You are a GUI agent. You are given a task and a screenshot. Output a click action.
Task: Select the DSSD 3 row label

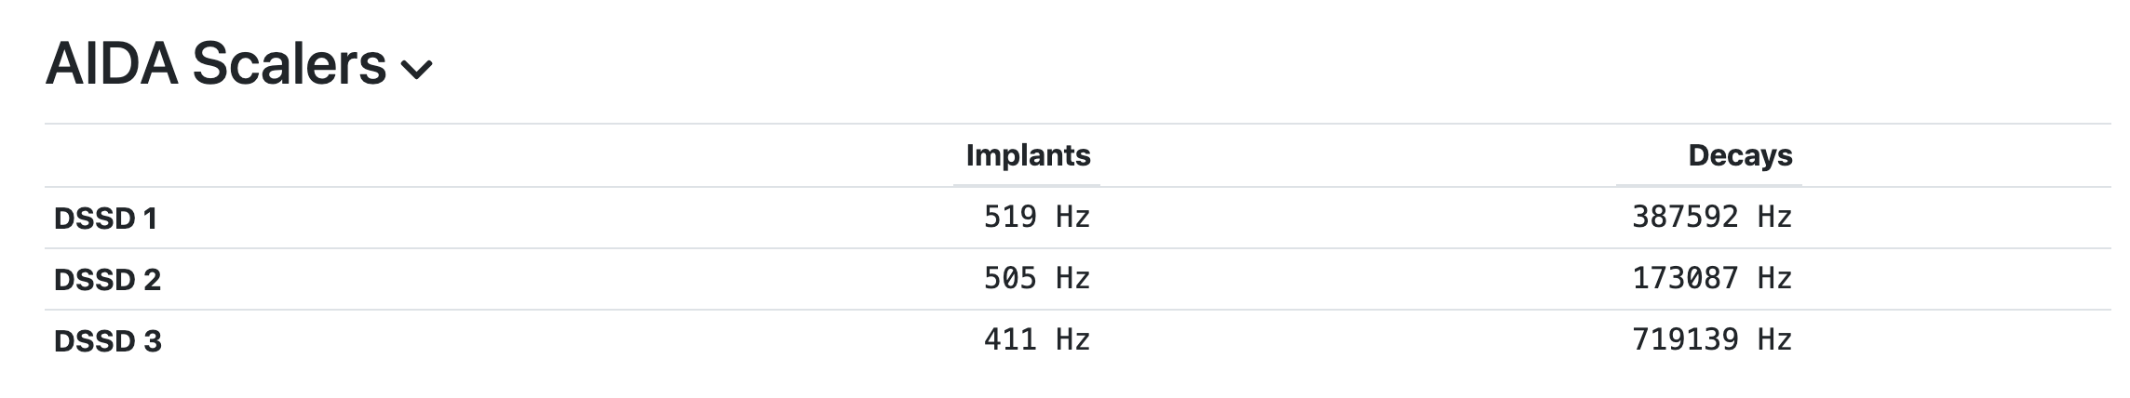(x=107, y=341)
